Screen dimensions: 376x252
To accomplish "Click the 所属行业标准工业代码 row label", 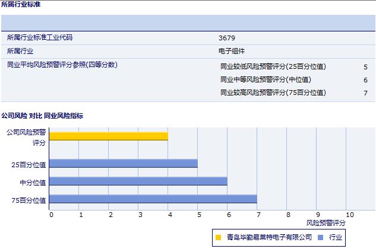I will pos(43,38).
